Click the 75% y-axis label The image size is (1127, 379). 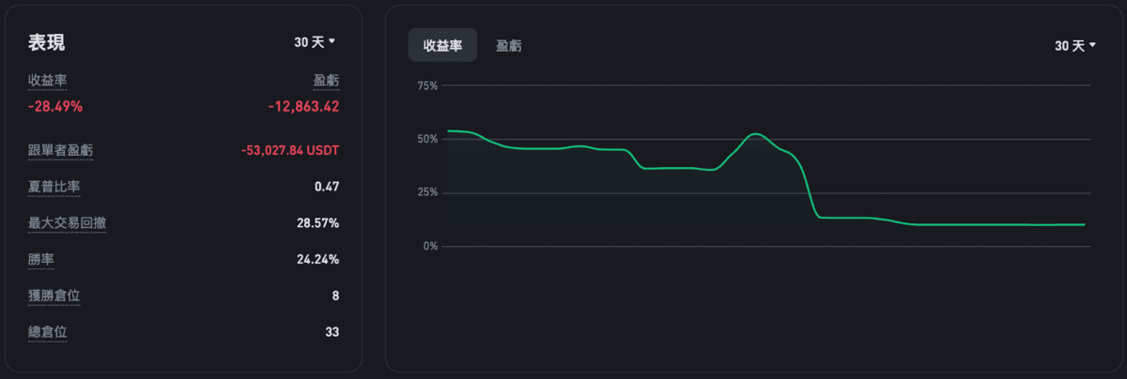click(x=427, y=86)
